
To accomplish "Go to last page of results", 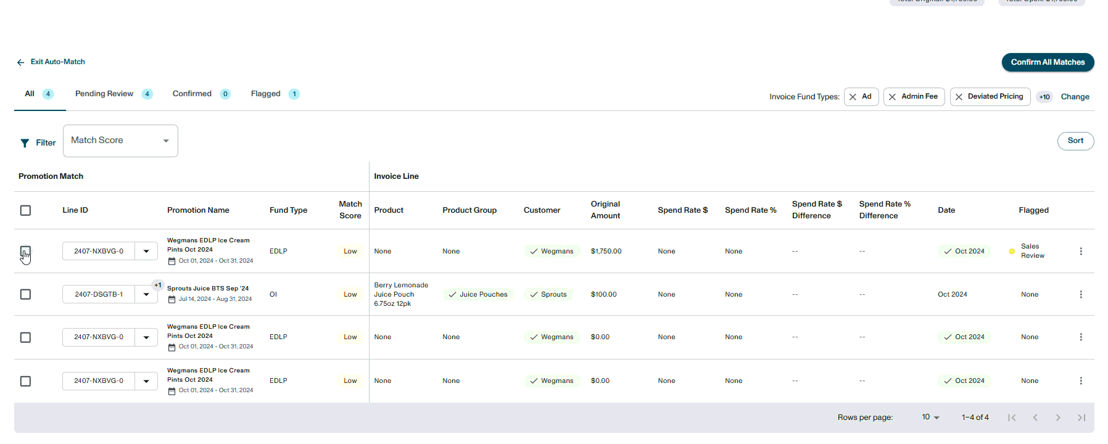I will (x=1081, y=417).
